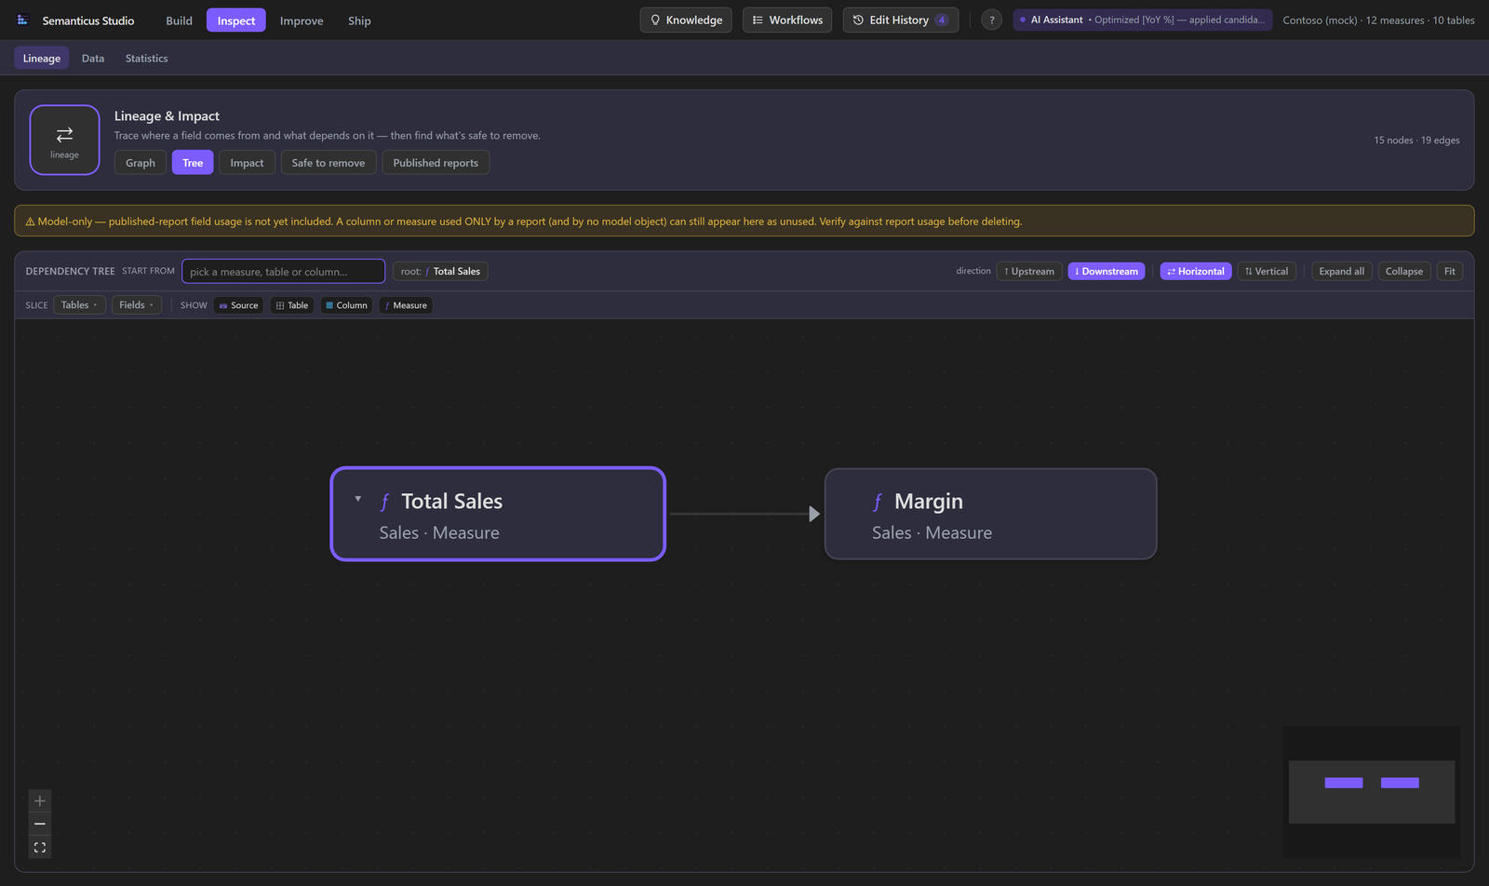Open the Impact view
The width and height of the screenshot is (1489, 886).
[247, 162]
